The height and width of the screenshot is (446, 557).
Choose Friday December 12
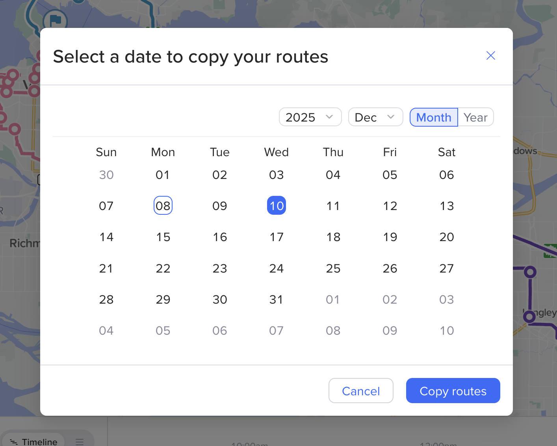(x=390, y=206)
